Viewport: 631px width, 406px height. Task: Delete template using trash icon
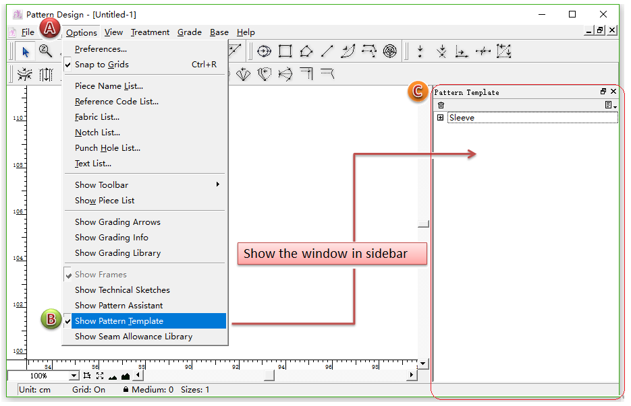(x=441, y=105)
